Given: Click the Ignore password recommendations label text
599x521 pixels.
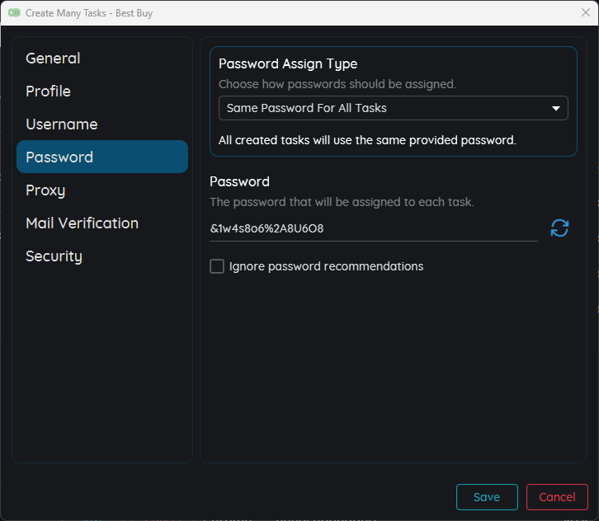Looking at the screenshot, I should tap(326, 266).
